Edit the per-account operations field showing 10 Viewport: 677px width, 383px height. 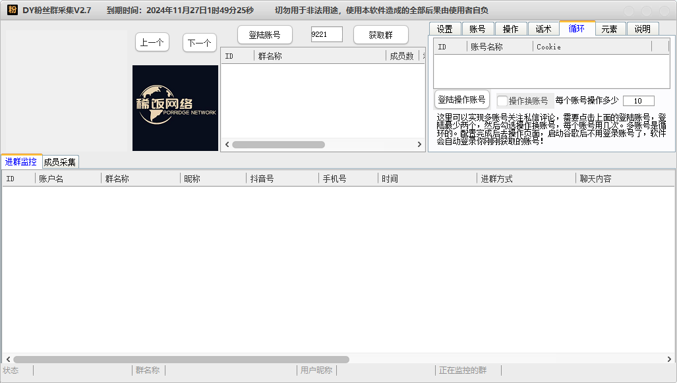point(638,101)
